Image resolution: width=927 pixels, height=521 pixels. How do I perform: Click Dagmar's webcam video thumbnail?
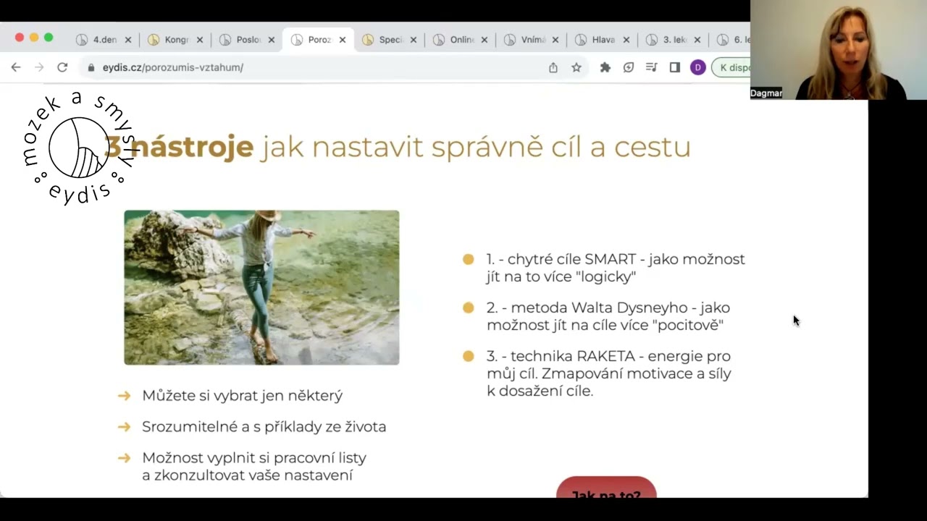[x=839, y=50]
